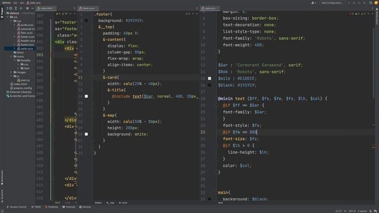Screen dimensions: 379x213
Task: Click the &__top breadcrumb in footer.scss editor
Action: pyautogui.click(x=111, y=202)
